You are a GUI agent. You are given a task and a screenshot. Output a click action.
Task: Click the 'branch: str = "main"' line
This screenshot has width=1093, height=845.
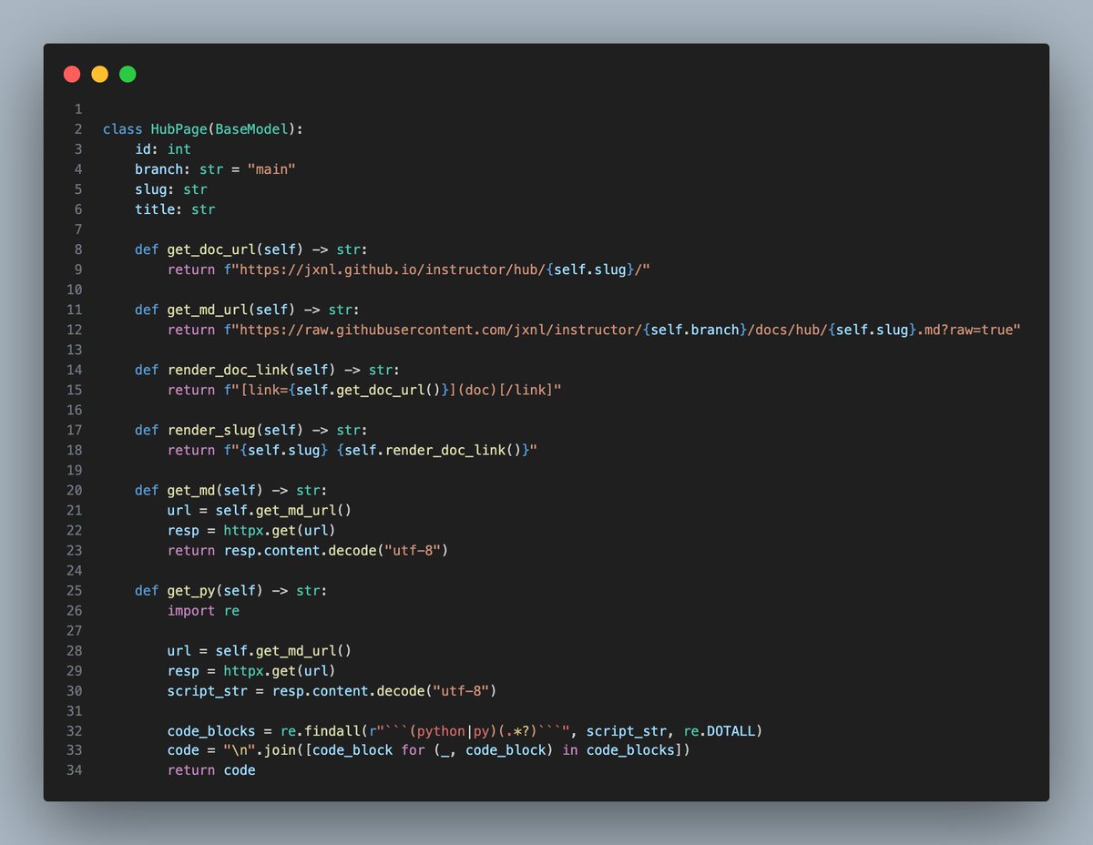pyautogui.click(x=216, y=169)
